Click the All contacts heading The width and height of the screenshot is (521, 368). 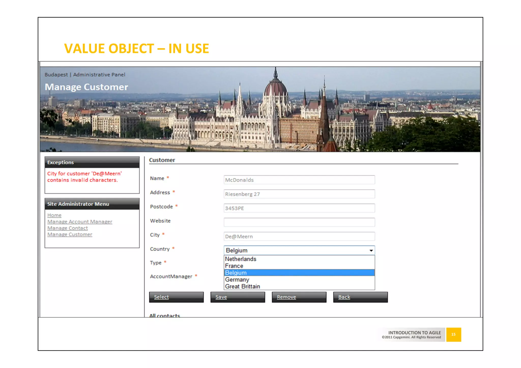(165, 315)
